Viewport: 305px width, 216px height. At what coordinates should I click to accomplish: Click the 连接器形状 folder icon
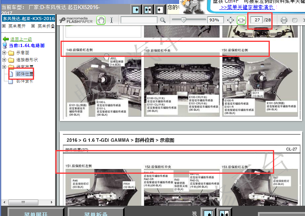pos(11,60)
